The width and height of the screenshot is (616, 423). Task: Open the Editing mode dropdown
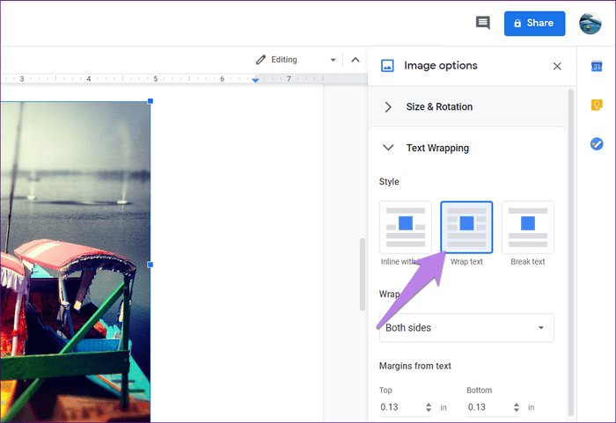coord(297,60)
